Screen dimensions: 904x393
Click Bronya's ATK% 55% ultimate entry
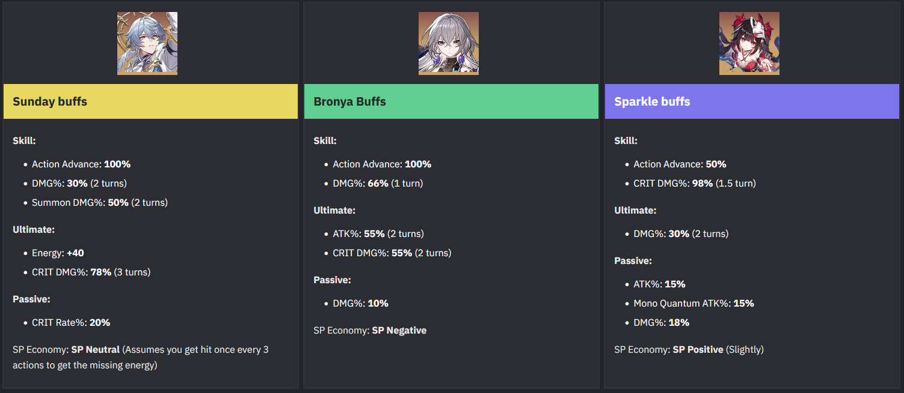point(378,234)
